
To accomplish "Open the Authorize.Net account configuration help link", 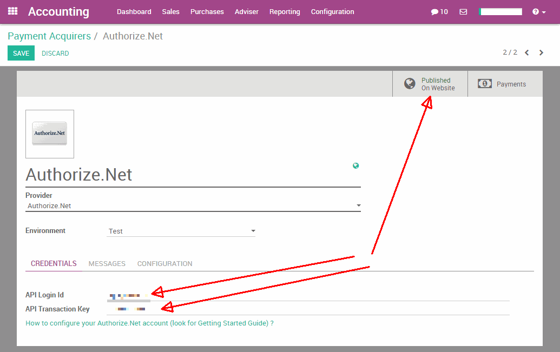I will [149, 323].
